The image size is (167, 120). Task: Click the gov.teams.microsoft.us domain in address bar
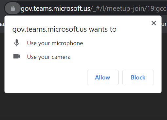[x=55, y=9]
